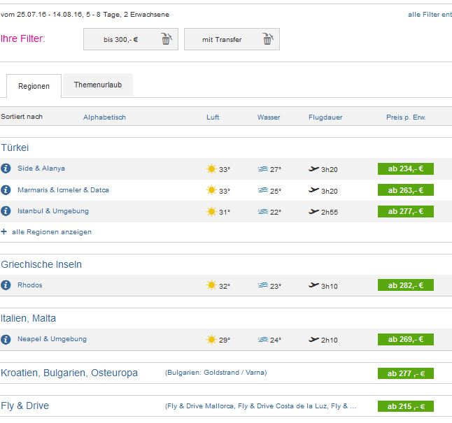The image size is (452, 423).
Task: Sort results by Wasser temperature
Action: 269,117
